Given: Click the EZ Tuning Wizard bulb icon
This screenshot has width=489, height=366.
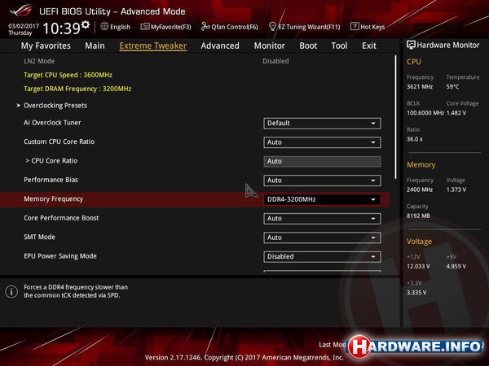Looking at the screenshot, I should click(272, 27).
